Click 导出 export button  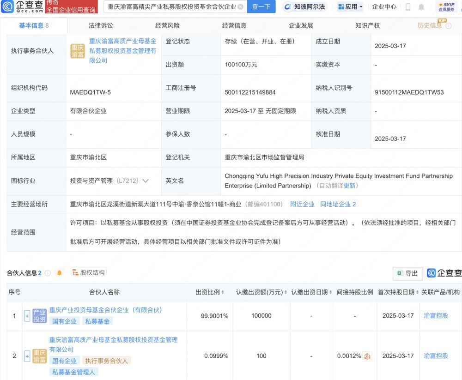tap(408, 273)
